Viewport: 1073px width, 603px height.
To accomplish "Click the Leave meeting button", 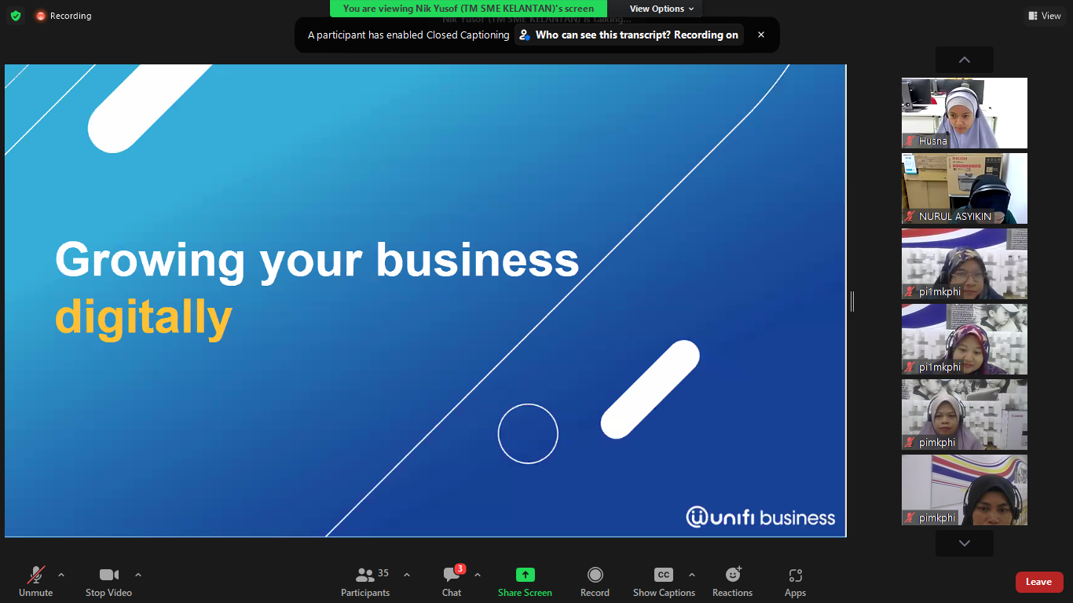I will tap(1038, 582).
